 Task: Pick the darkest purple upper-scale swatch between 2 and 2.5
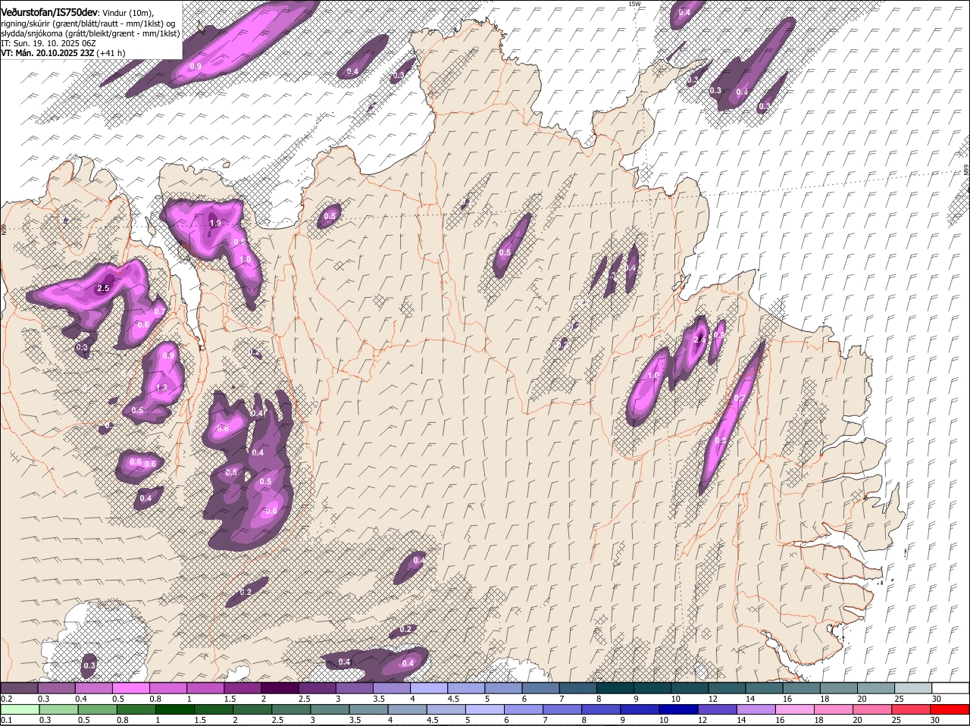tap(280, 687)
